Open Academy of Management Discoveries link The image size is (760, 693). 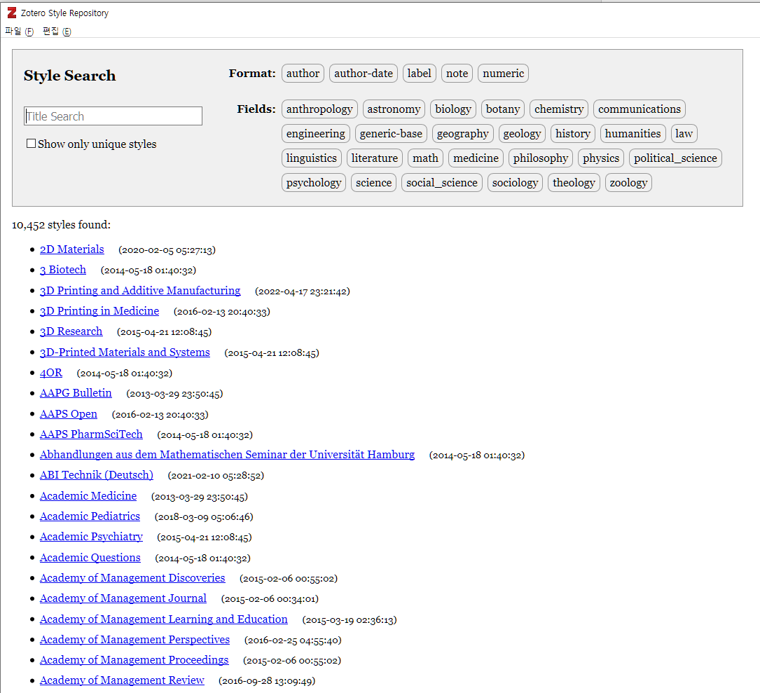pyautogui.click(x=132, y=577)
